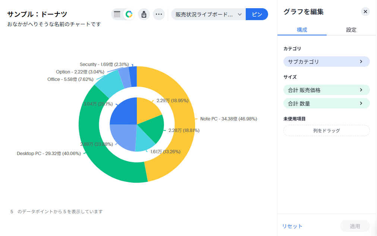Click the 適用 button

point(355,226)
